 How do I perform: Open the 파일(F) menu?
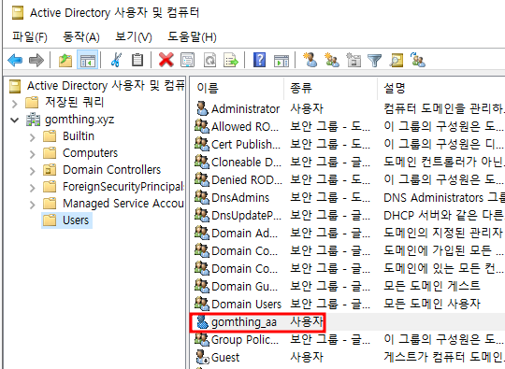tap(30, 36)
